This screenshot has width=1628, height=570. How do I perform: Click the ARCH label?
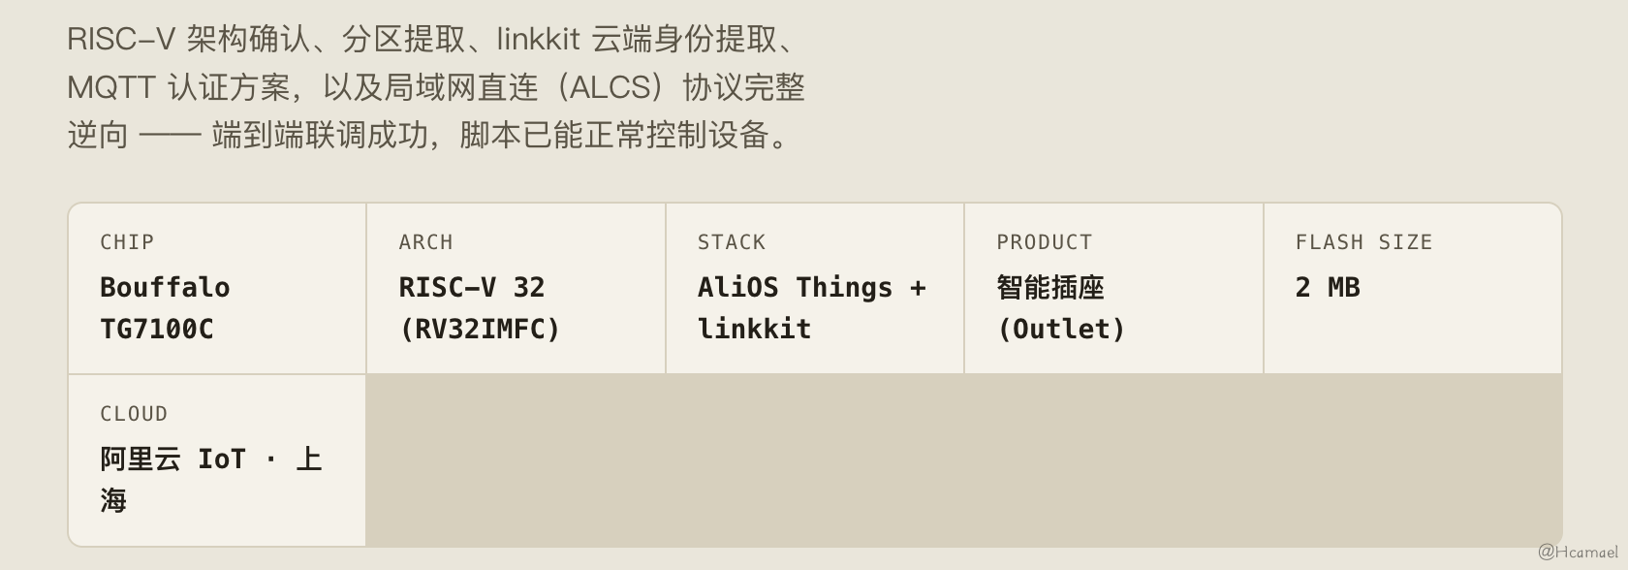[425, 242]
